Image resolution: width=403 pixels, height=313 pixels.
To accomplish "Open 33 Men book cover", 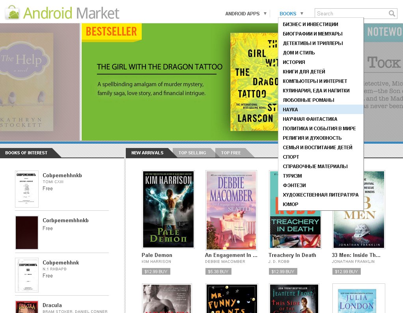I will pos(359,229).
